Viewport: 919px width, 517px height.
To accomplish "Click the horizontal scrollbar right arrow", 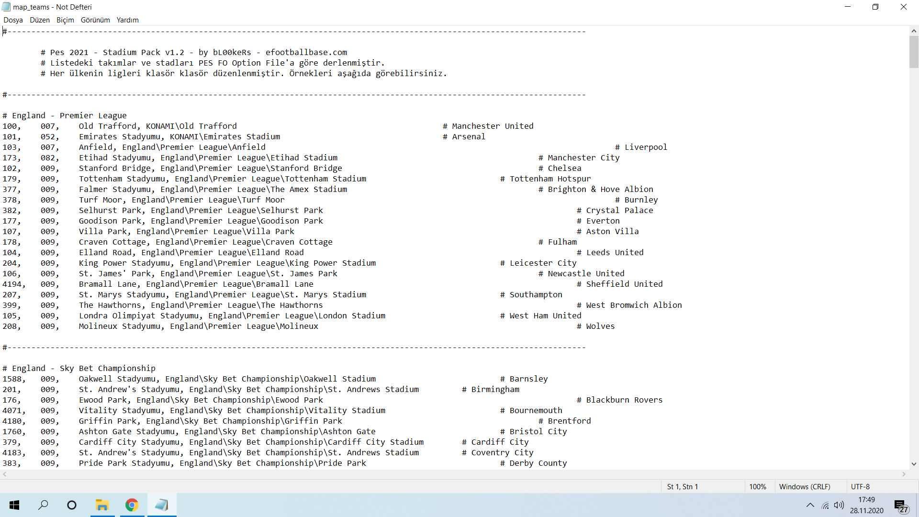I will tap(904, 474).
